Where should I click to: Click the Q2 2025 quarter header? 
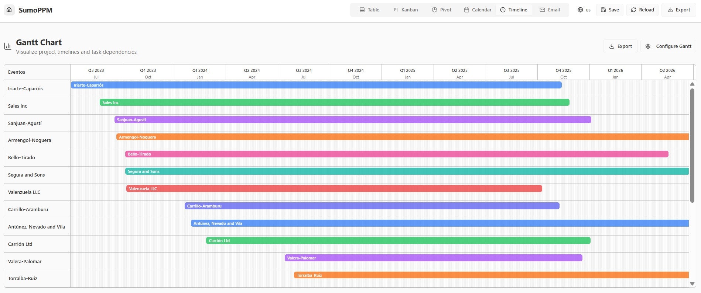point(459,70)
